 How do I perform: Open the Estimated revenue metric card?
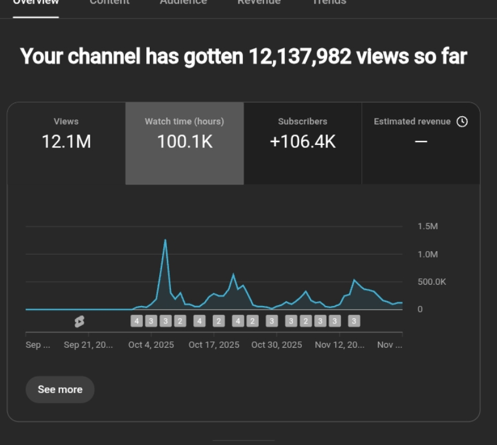(x=420, y=143)
